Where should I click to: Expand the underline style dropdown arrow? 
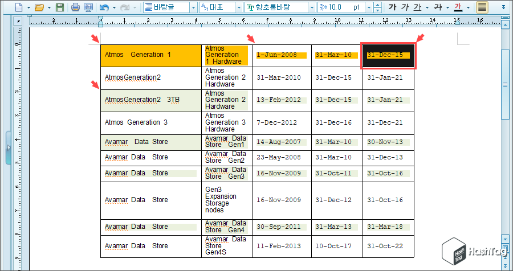(x=427, y=7)
